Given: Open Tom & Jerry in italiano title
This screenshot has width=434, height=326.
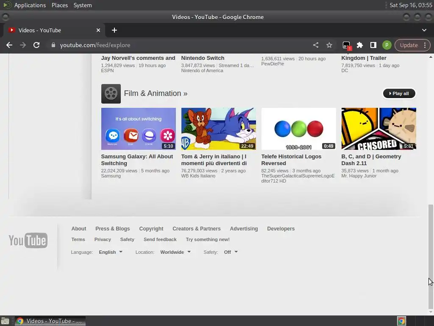Looking at the screenshot, I should coord(214,160).
